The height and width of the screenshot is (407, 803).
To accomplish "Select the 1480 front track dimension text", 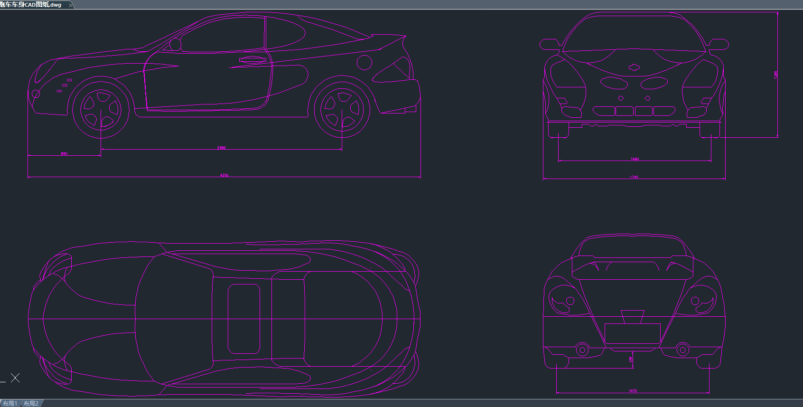I will (x=635, y=159).
